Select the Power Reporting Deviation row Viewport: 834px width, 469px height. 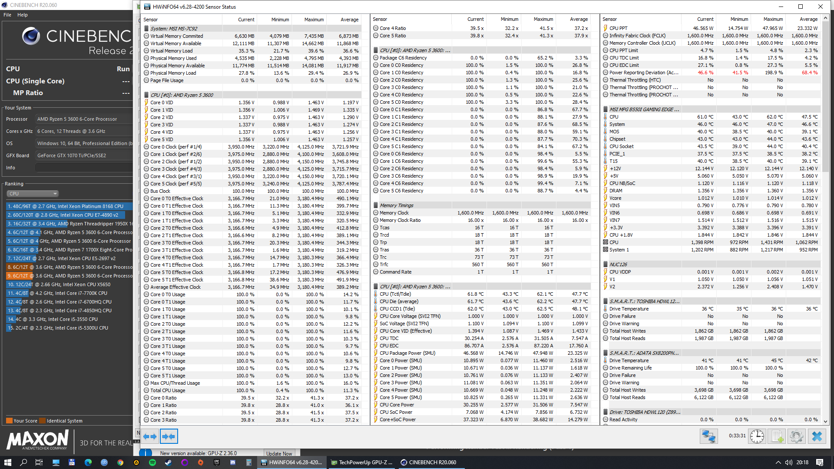711,73
